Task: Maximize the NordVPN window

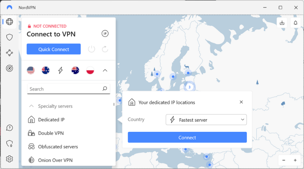Action: (x=280, y=7)
